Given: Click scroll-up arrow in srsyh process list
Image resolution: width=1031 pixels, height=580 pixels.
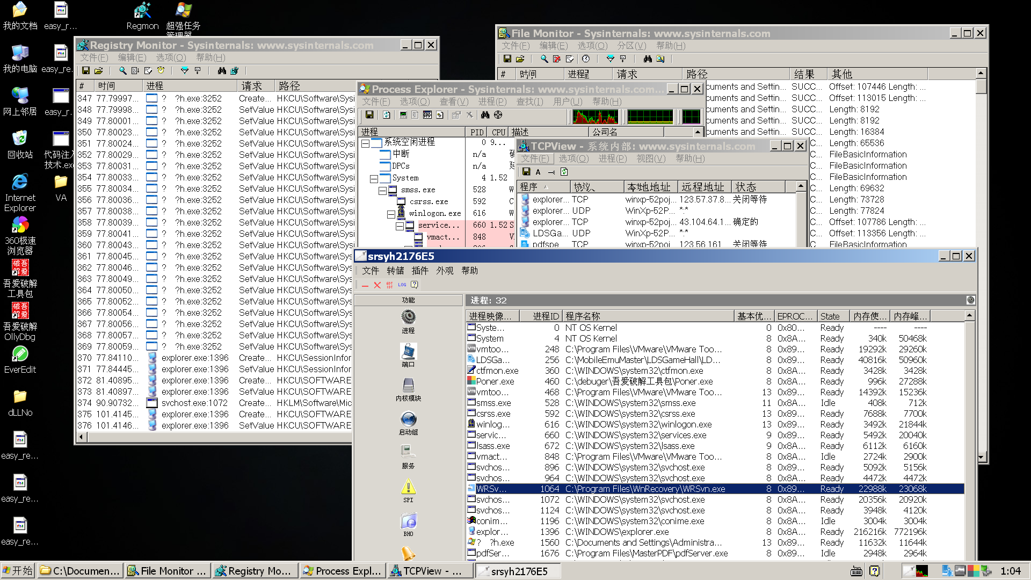Looking at the screenshot, I should (969, 316).
